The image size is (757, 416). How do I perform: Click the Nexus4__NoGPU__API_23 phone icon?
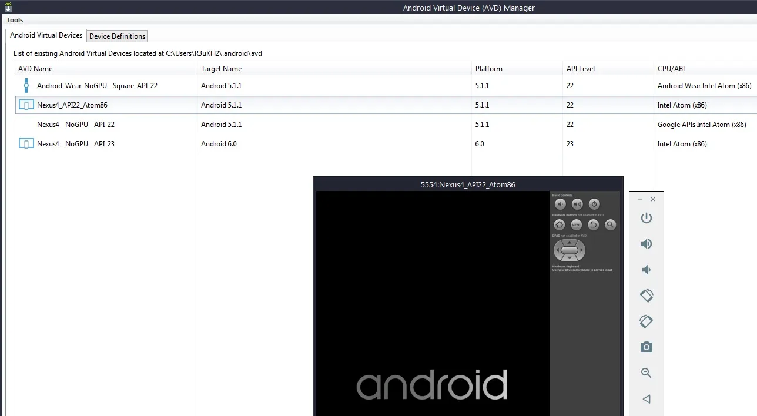click(x=26, y=144)
